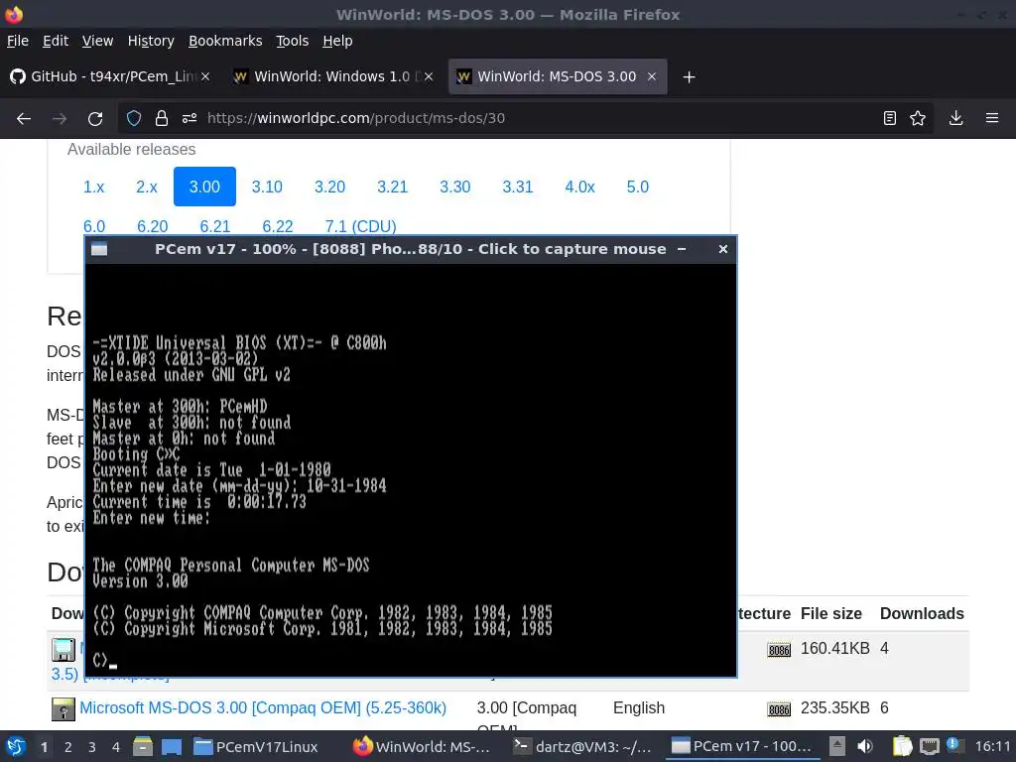Open the Help menu
This screenshot has height=762, width=1016.
337,41
